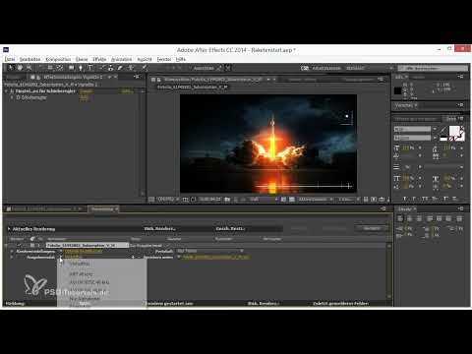
Task: Select the Zoom magnifier tool
Action: (x=29, y=68)
